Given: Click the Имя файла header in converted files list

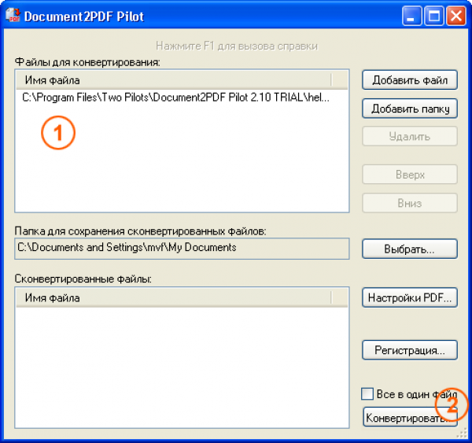Looking at the screenshot, I should tap(174, 298).
